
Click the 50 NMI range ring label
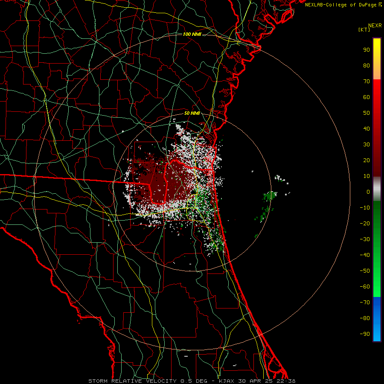pyautogui.click(x=192, y=113)
